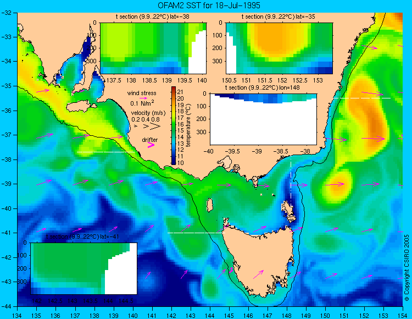Click the "velocity (m/s)" legend label
This screenshot has height=319, width=412.
(x=148, y=113)
